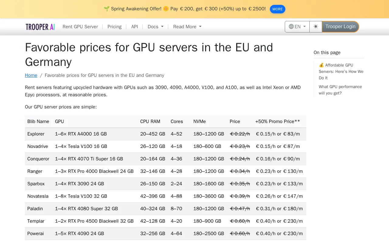
Task: Click the '2–24' cores value
Action: [177, 184]
